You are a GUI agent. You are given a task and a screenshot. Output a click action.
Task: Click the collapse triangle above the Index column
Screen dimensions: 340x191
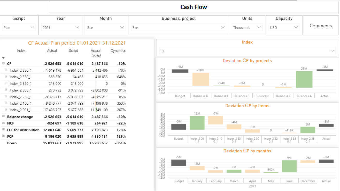[x=3, y=58]
